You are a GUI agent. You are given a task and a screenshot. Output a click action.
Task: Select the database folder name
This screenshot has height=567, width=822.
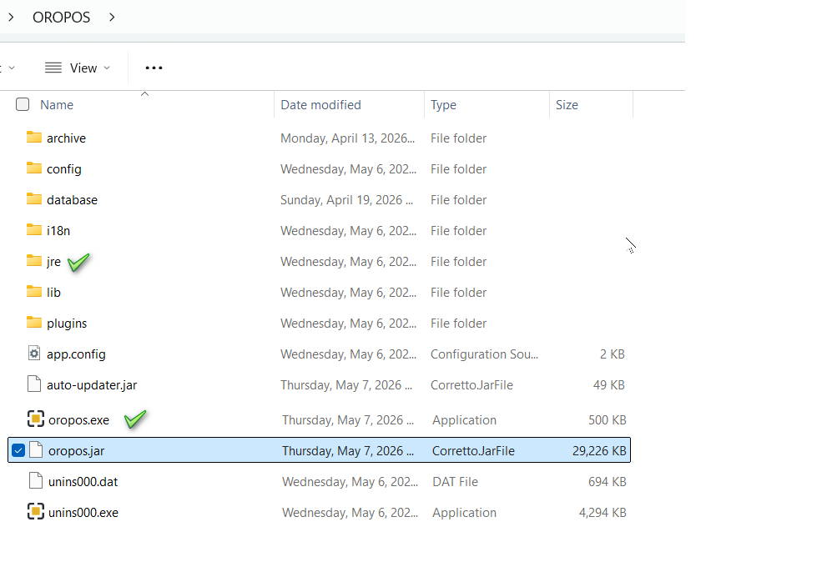[x=72, y=200]
